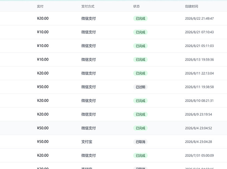
Task: Click the 已取消 badge on the 支付宝 ¥50.00 row
Action: (x=140, y=142)
